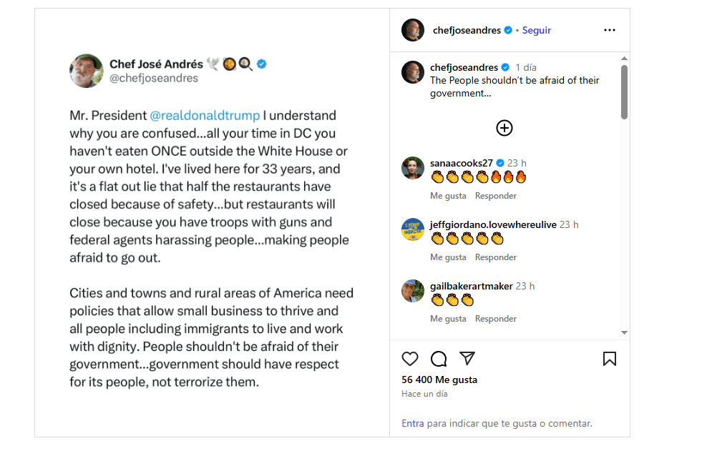Like gailbakerartmaker's comment via Me gusta
Image resolution: width=702 pixels, height=466 pixels.
448,319
